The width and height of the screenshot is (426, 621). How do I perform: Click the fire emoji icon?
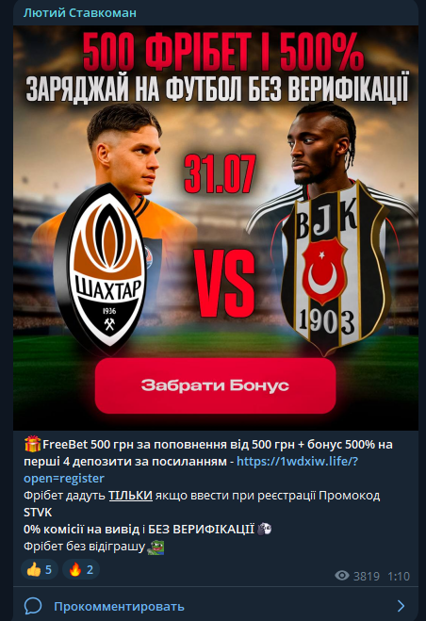click(x=74, y=570)
